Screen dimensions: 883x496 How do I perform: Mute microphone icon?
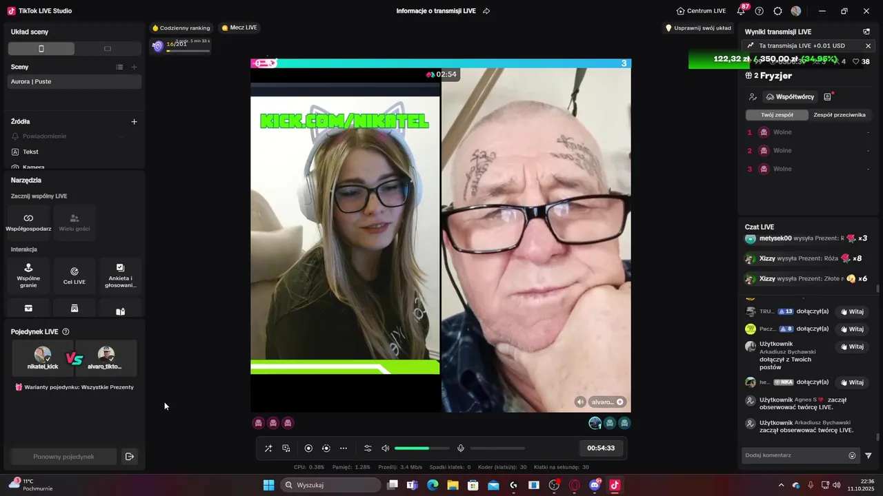(x=461, y=448)
